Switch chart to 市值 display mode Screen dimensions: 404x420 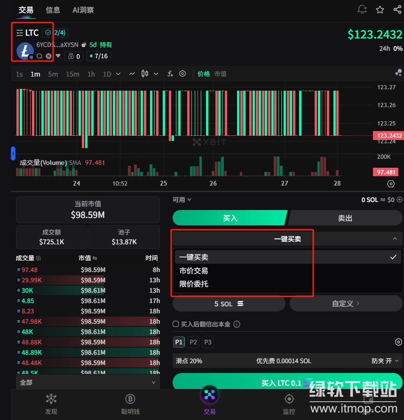[220, 74]
